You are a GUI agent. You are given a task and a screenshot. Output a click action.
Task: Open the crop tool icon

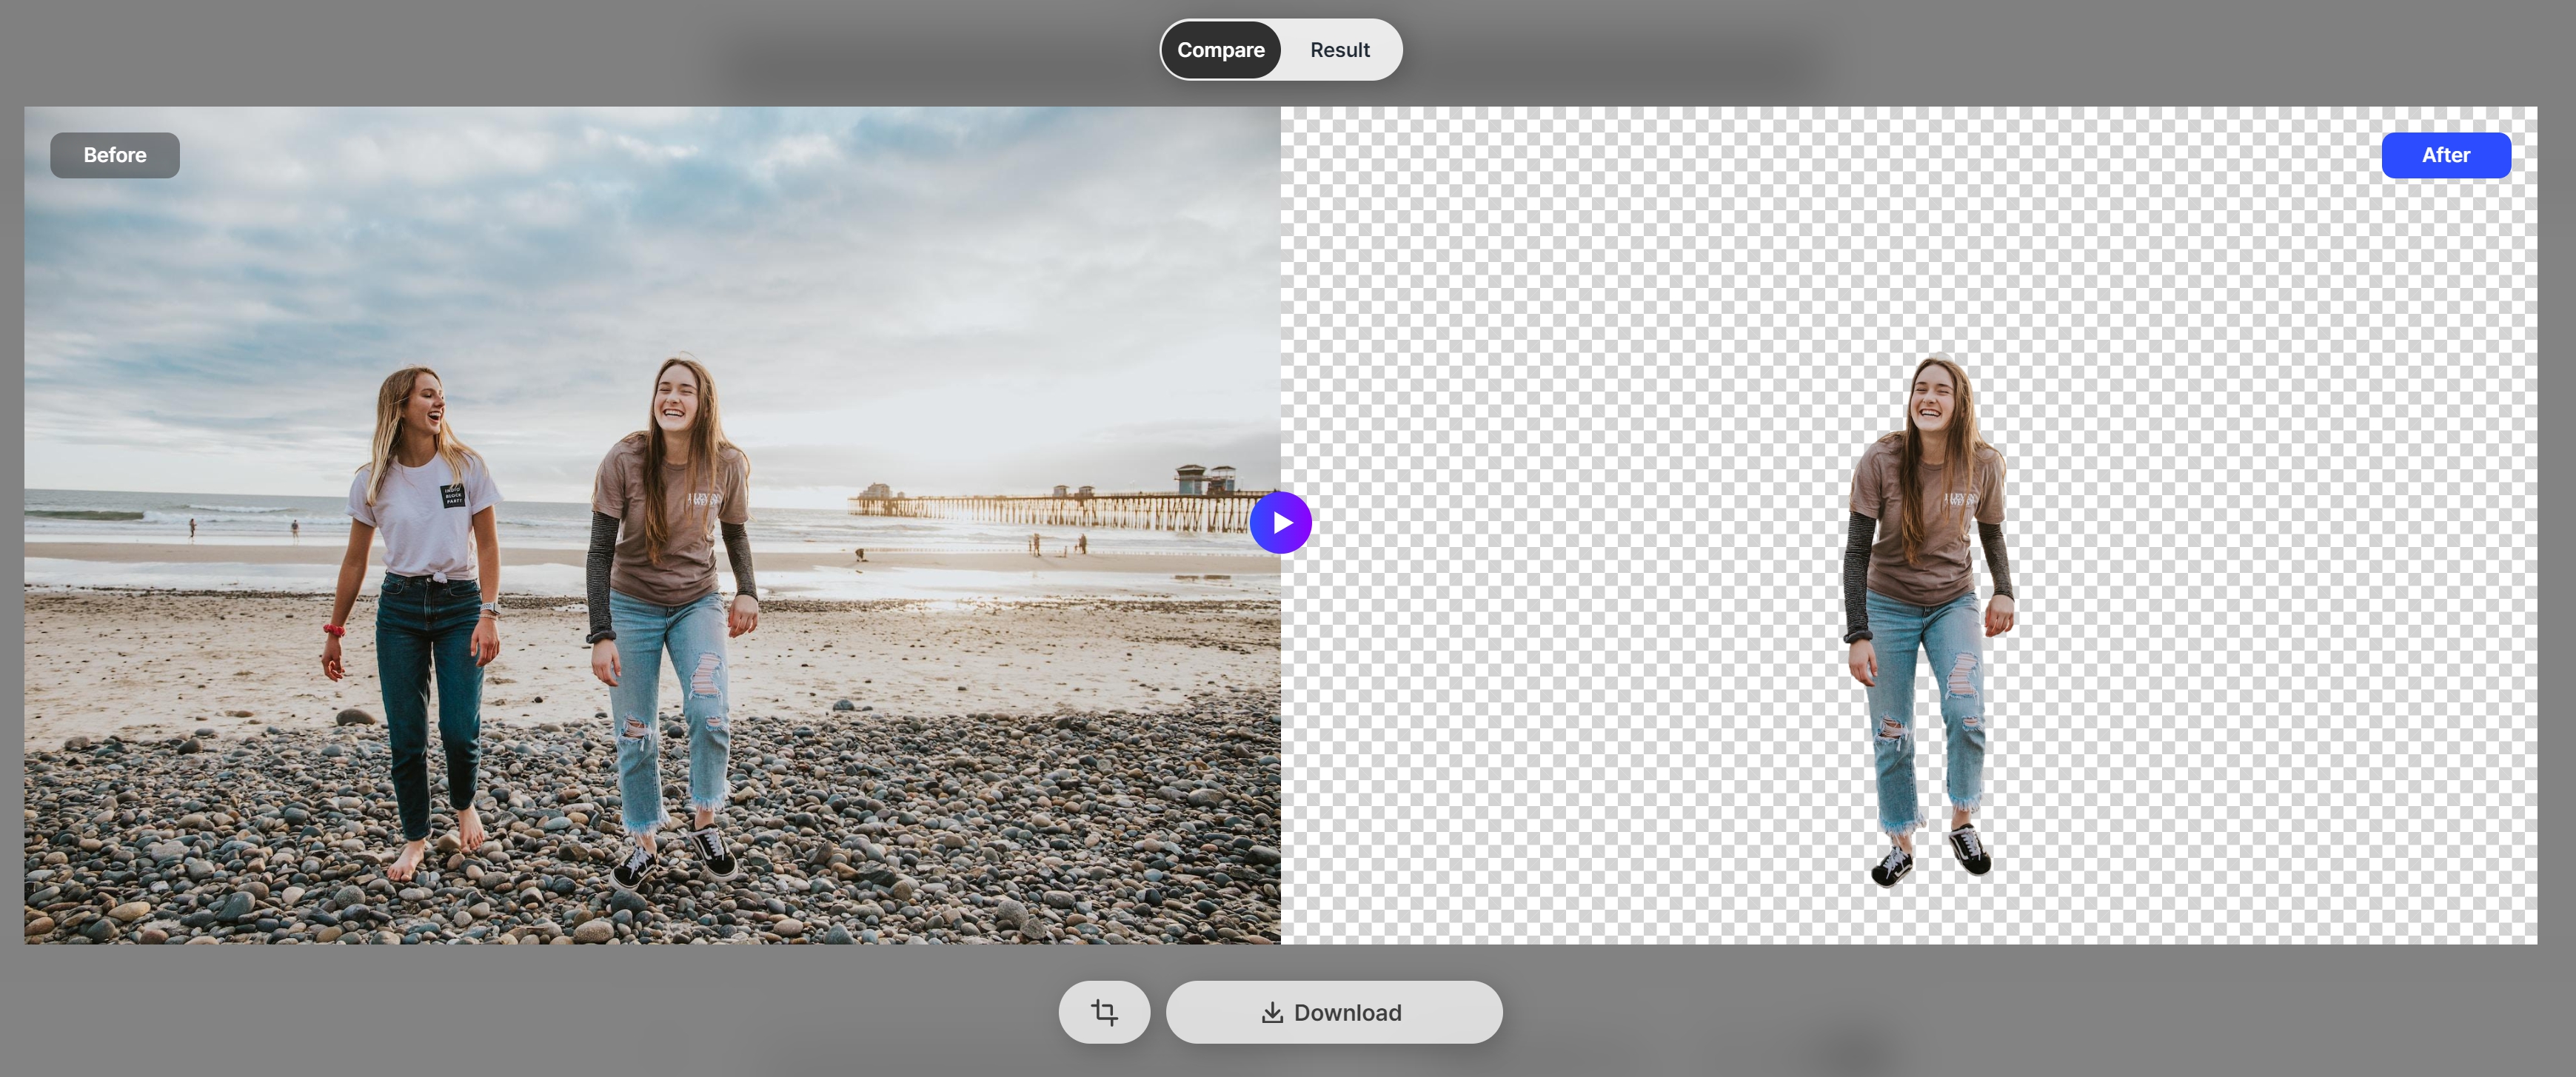(x=1104, y=1012)
